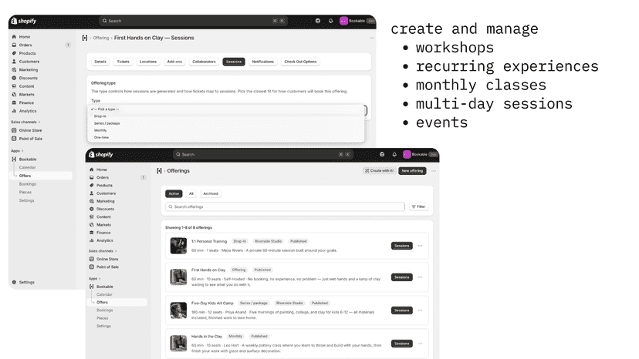Screen dimensions: 639x359
Task: Open more options for Hands in the Clay
Action: coord(420,344)
